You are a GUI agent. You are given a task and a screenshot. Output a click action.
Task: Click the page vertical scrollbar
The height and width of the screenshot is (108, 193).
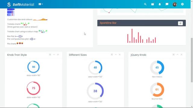192,60
